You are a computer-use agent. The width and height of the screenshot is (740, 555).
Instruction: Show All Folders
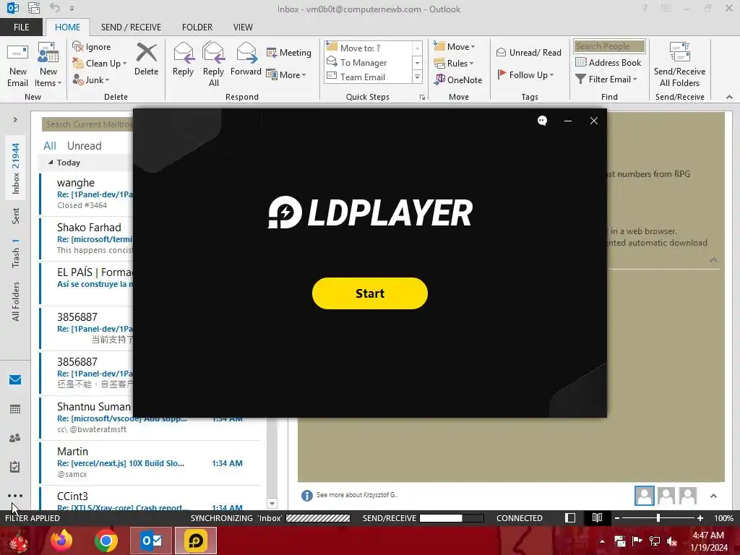pyautogui.click(x=16, y=301)
